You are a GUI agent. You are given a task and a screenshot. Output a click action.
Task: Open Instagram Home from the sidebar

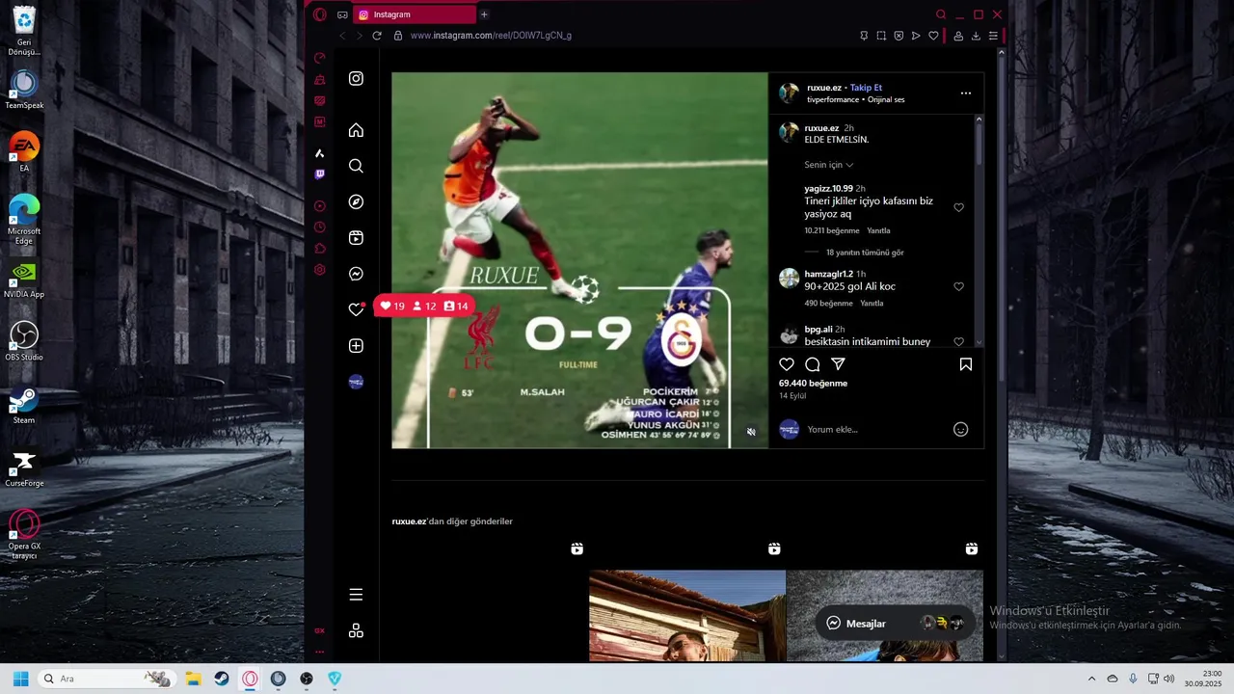356,130
